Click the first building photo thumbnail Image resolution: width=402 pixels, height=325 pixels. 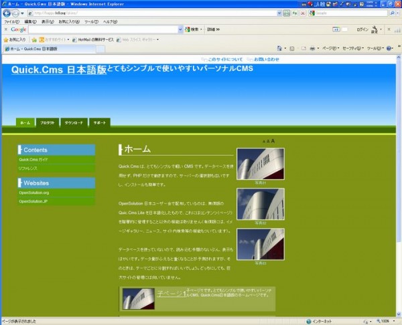click(260, 163)
